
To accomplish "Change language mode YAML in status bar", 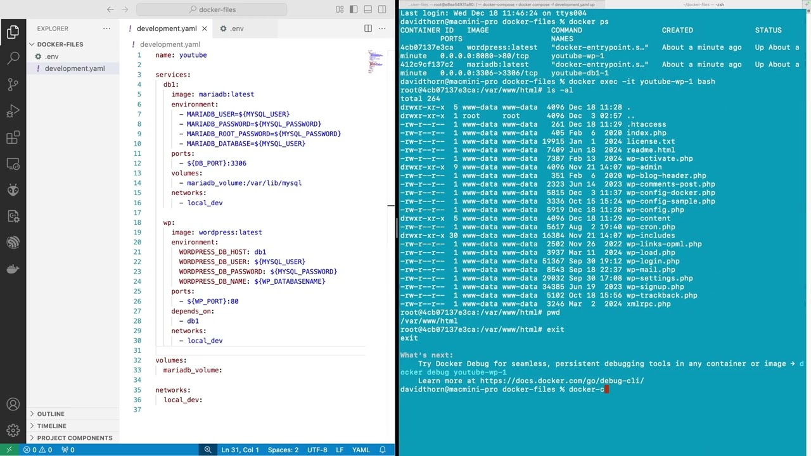I will (361, 450).
